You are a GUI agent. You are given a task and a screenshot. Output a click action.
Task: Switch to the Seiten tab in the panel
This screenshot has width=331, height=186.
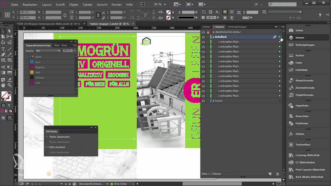coord(206,27)
